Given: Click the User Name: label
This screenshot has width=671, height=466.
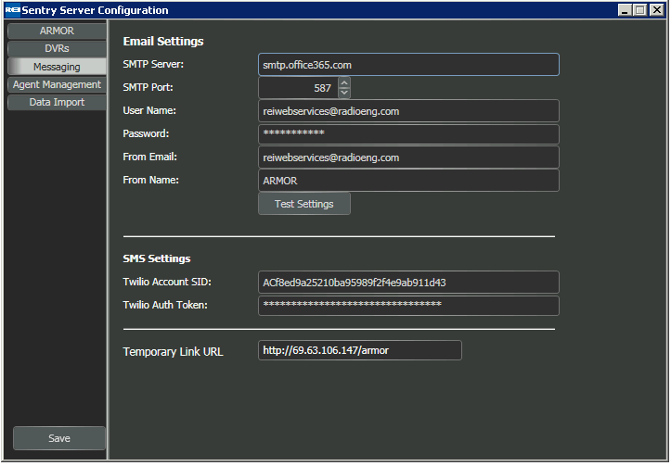Looking at the screenshot, I should point(149,110).
